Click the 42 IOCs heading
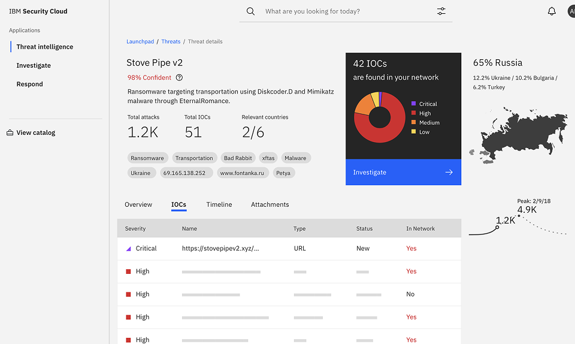Image resolution: width=575 pixels, height=344 pixels. coord(370,64)
